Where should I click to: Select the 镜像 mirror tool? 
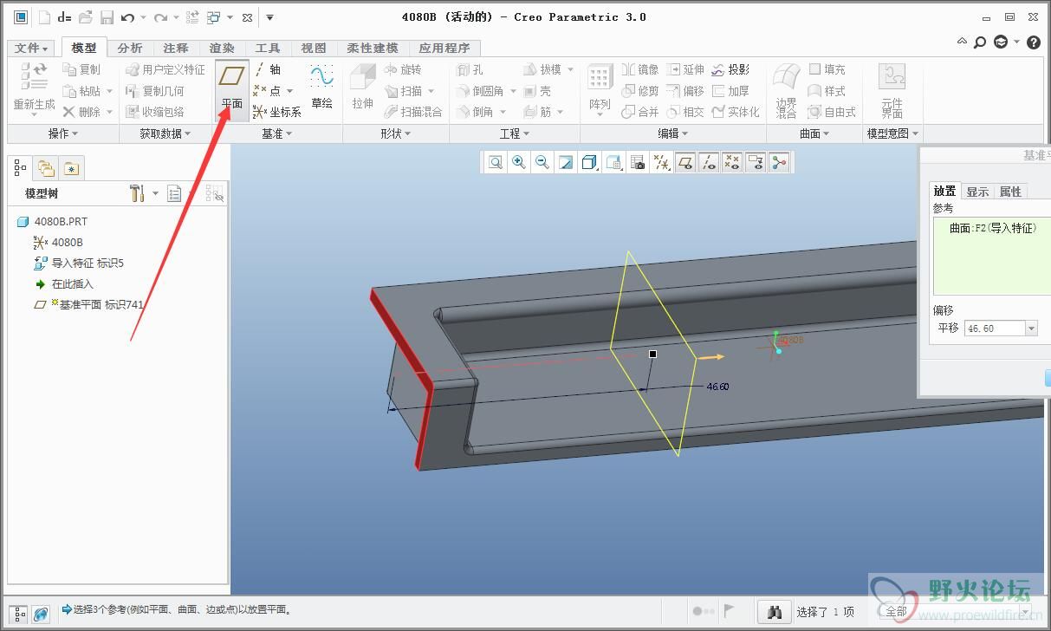640,69
